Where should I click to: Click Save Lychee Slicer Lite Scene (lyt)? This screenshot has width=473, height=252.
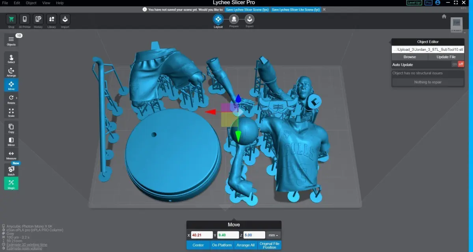pyautogui.click(x=296, y=9)
